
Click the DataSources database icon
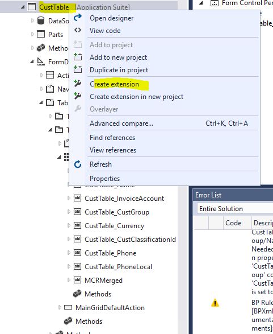41,20
